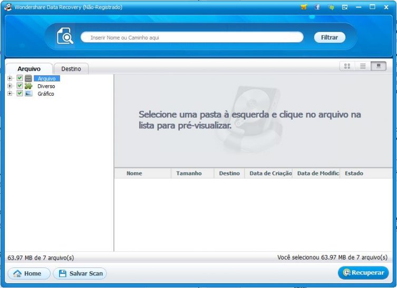Sort by Data de Criação column

click(268, 173)
